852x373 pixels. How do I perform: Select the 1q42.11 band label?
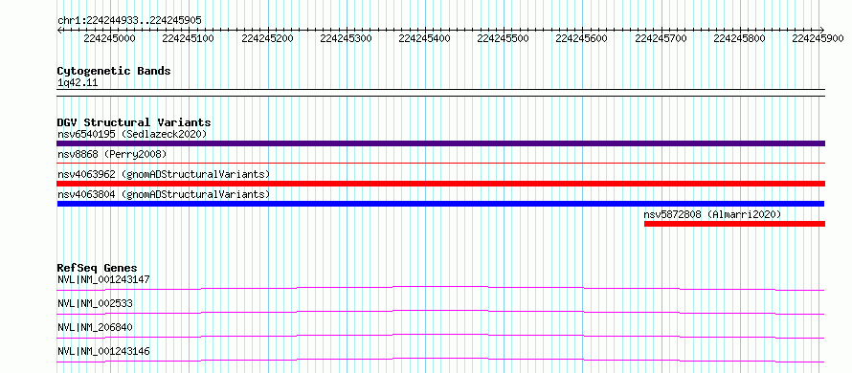click(x=78, y=83)
